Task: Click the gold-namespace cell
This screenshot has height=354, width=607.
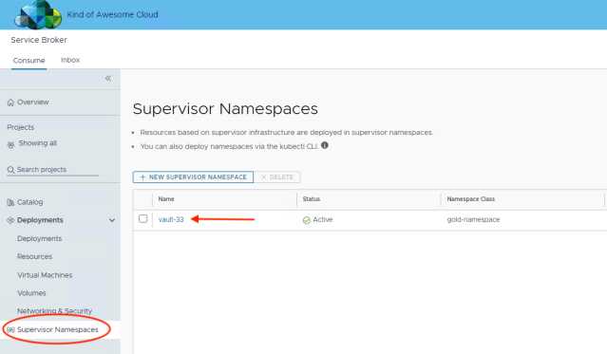Action: click(x=473, y=219)
